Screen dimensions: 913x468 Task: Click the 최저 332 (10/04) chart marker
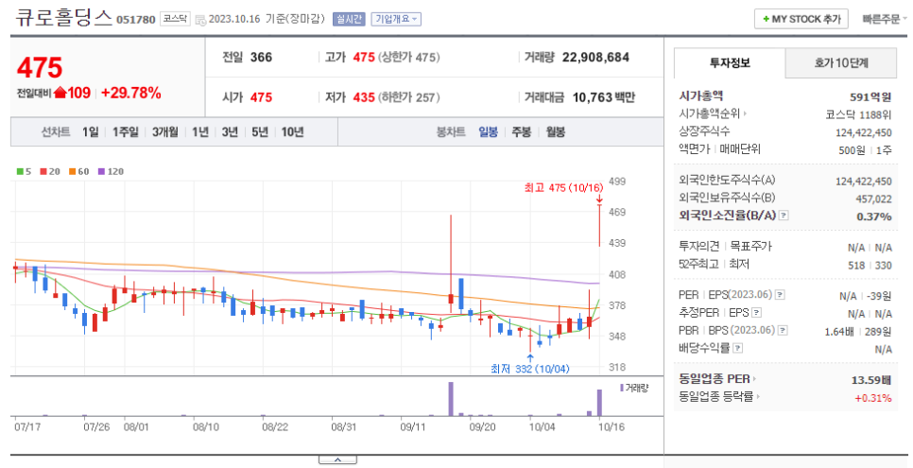click(x=530, y=369)
